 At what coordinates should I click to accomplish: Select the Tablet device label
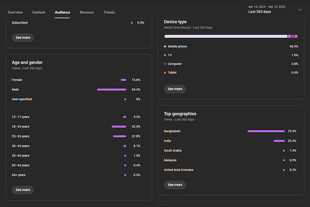pos(172,72)
